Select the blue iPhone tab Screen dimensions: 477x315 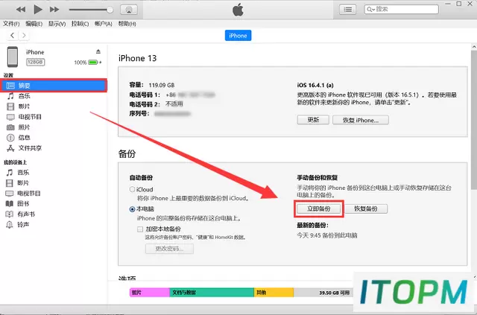[238, 36]
